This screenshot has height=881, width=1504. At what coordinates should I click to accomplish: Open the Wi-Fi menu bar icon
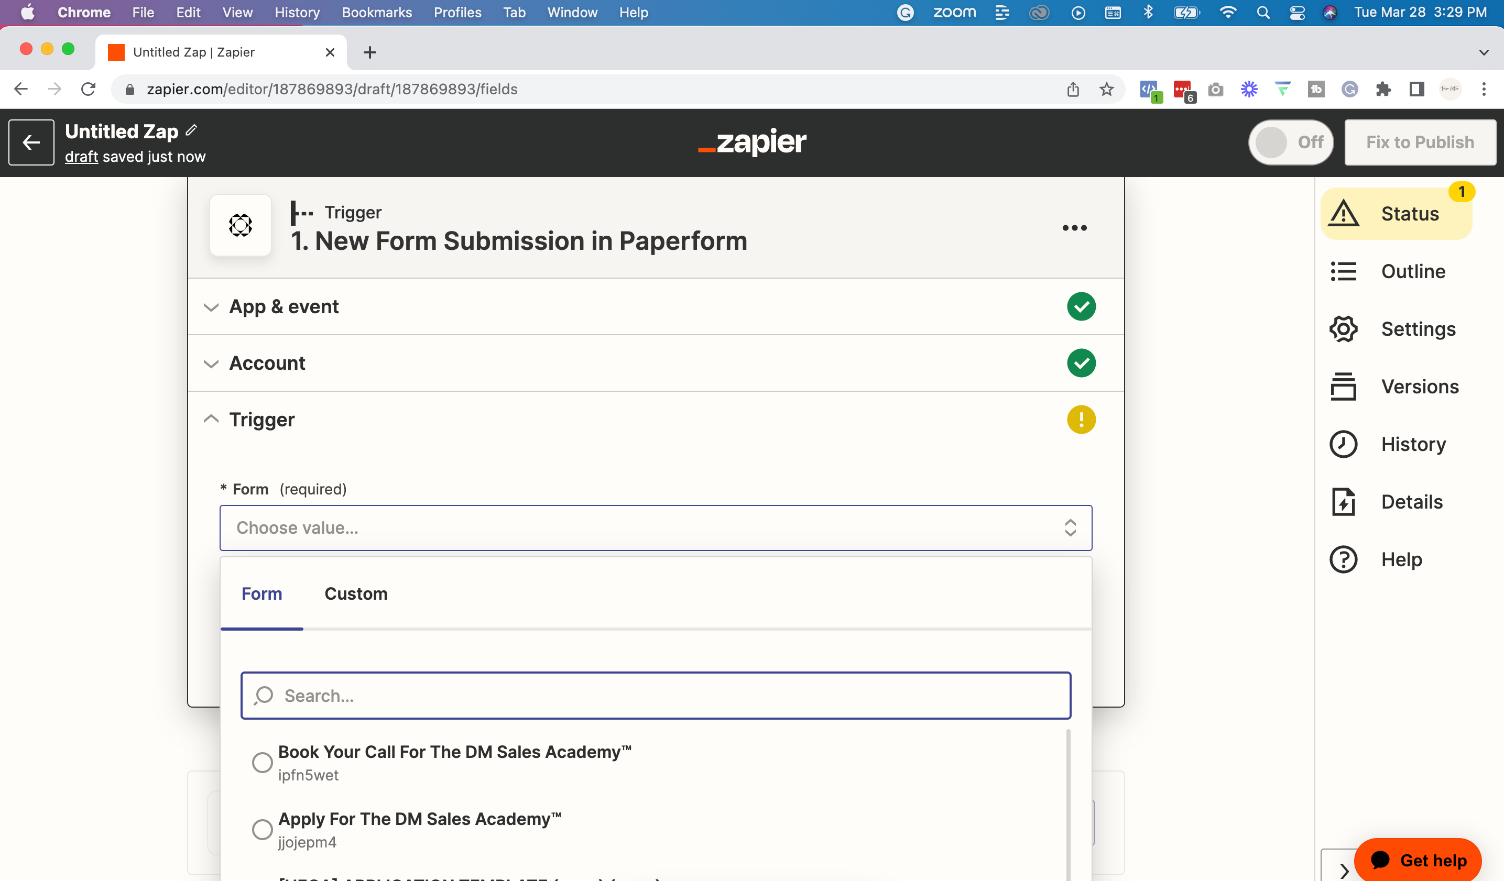1227,13
